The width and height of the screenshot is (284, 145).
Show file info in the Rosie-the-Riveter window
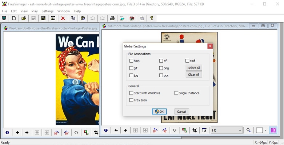coord(7,133)
